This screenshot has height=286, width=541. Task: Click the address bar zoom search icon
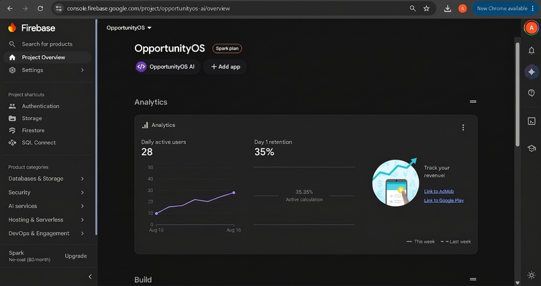click(413, 8)
